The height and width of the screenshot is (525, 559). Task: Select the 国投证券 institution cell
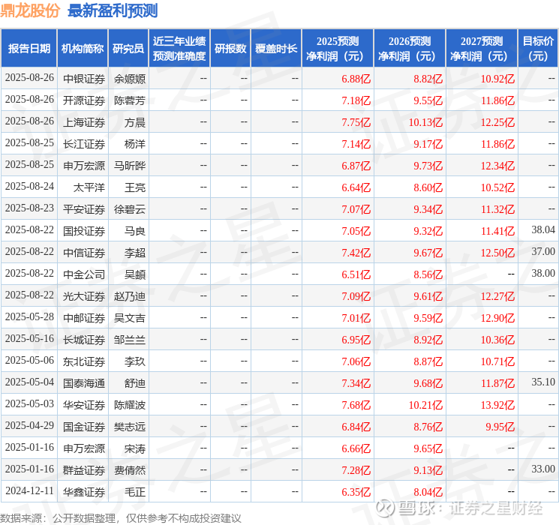coord(84,231)
